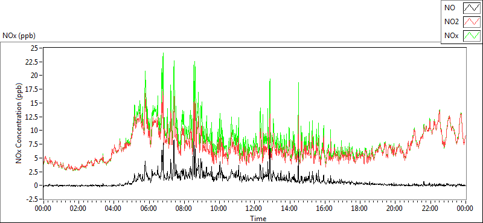Click the 0 y-axis tick label
The width and height of the screenshot is (483, 223).
36,186
